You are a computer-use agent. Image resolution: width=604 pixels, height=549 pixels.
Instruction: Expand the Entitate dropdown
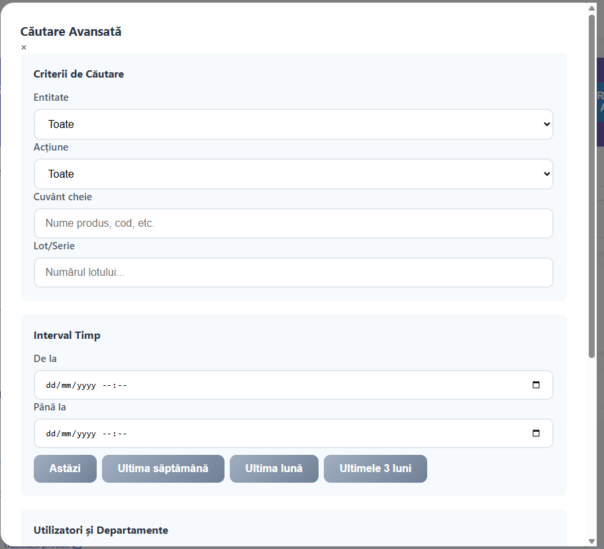coord(293,125)
